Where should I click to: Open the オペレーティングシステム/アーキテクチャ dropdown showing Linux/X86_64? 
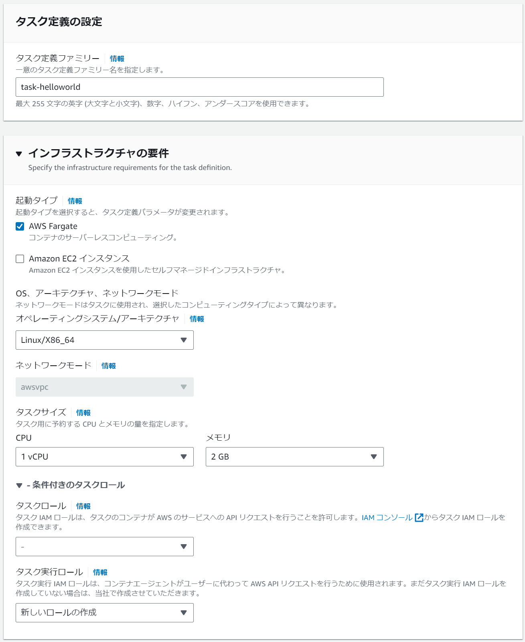click(x=104, y=340)
